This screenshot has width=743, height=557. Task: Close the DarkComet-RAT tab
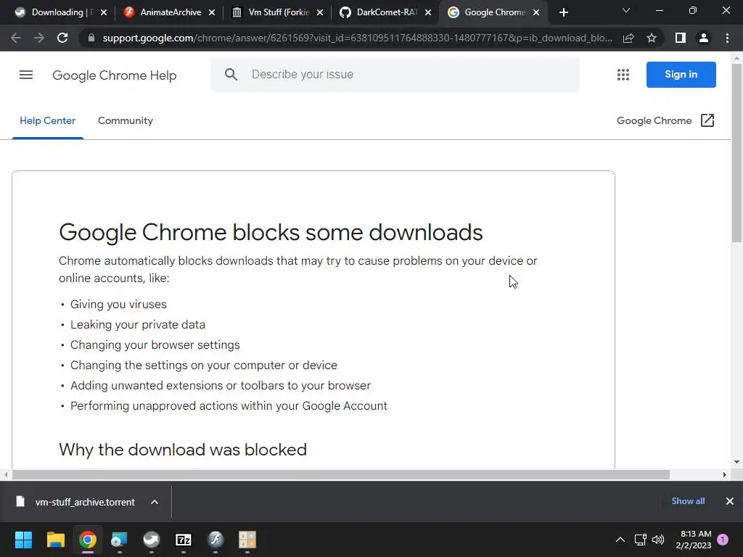coord(428,12)
